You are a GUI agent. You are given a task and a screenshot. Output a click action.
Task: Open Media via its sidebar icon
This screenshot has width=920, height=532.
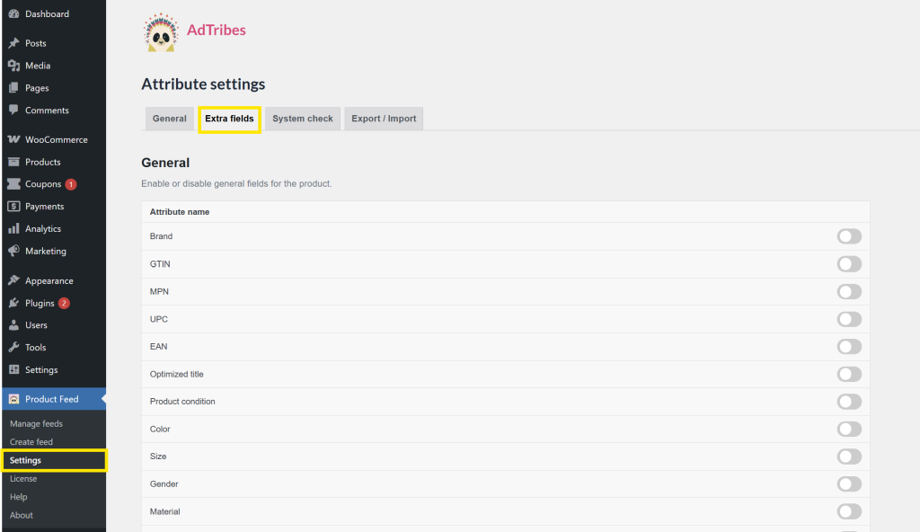pyautogui.click(x=13, y=65)
